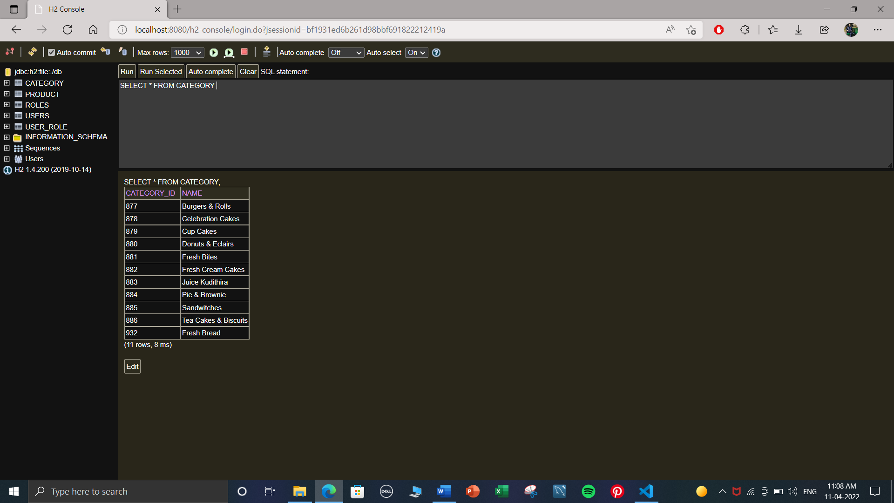Click the browser Home icon

93,30
